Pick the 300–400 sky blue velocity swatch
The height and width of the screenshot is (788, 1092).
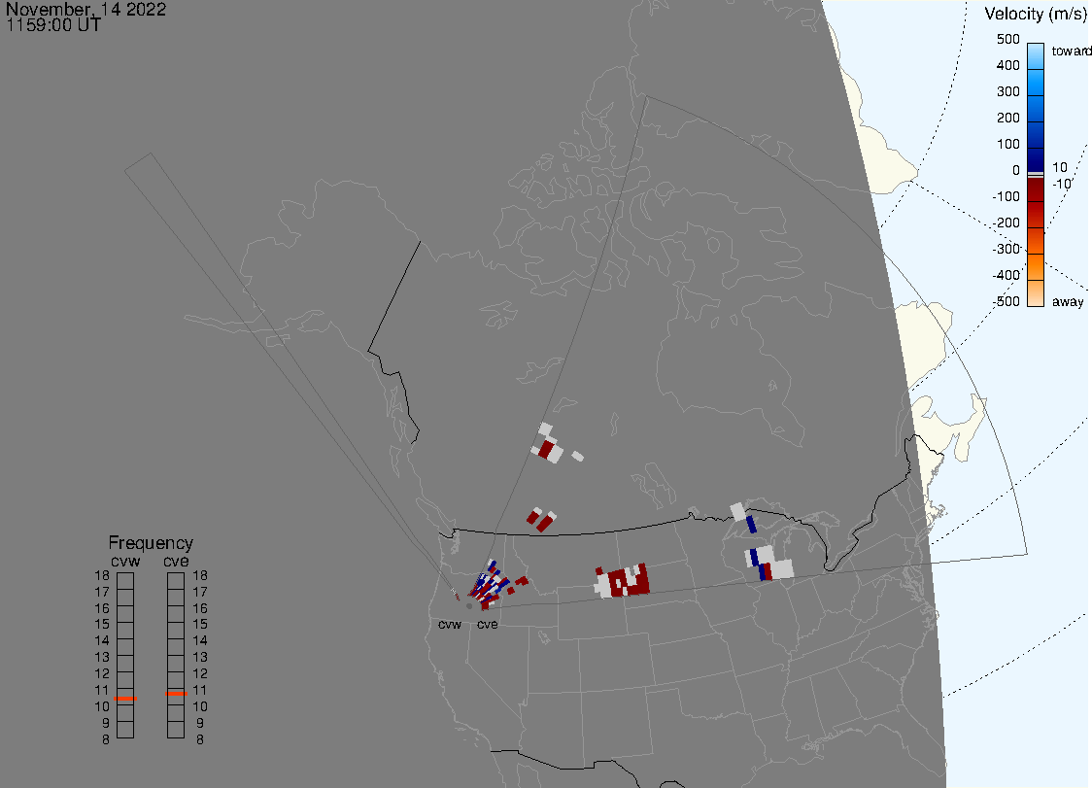tap(1036, 83)
